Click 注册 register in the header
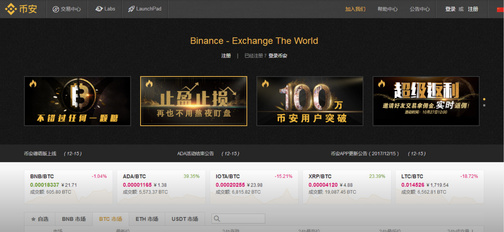The width and height of the screenshot is (504, 232). [x=473, y=9]
